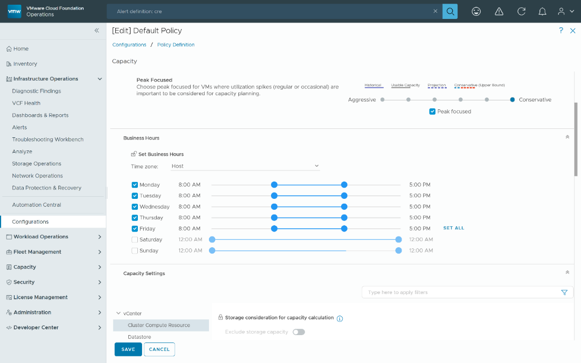Screen dimensions: 581x363
Task: Open help question mark icon
Action: (561, 31)
